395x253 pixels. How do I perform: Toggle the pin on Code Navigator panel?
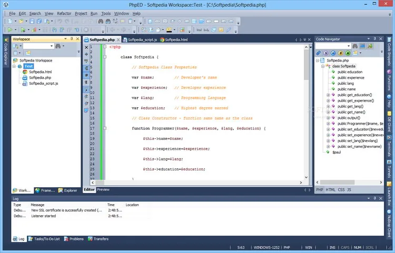374,39
